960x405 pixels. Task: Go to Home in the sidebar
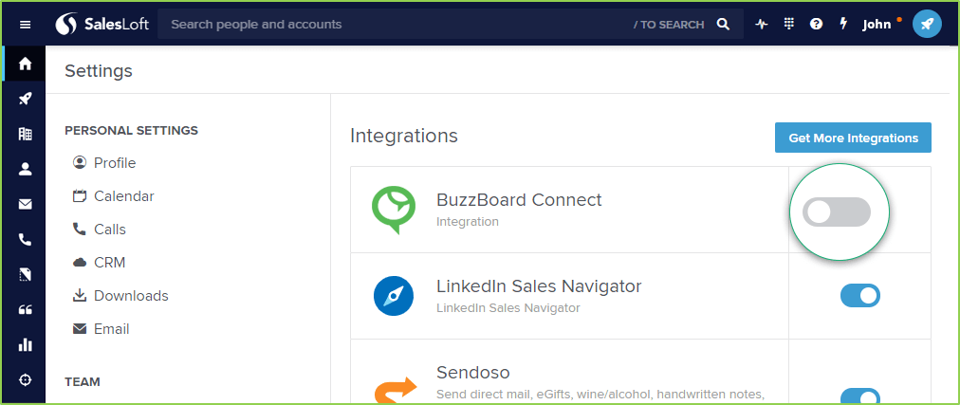point(25,63)
